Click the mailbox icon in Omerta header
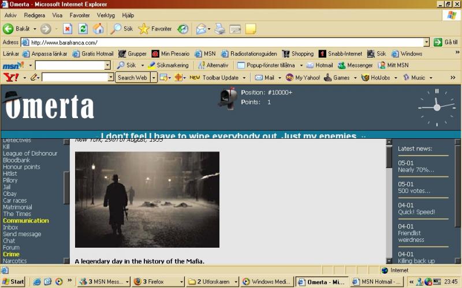Image resolution: width=462 pixels, height=288 pixels. tap(228, 97)
